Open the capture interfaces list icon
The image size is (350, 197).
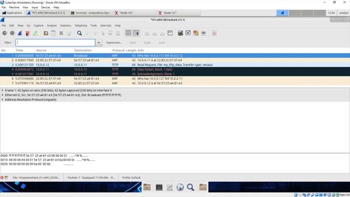point(4,33)
